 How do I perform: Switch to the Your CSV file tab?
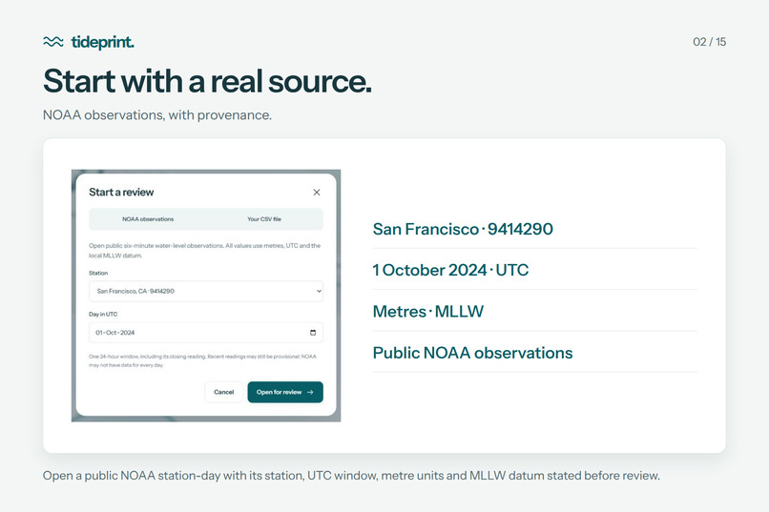[x=264, y=219]
